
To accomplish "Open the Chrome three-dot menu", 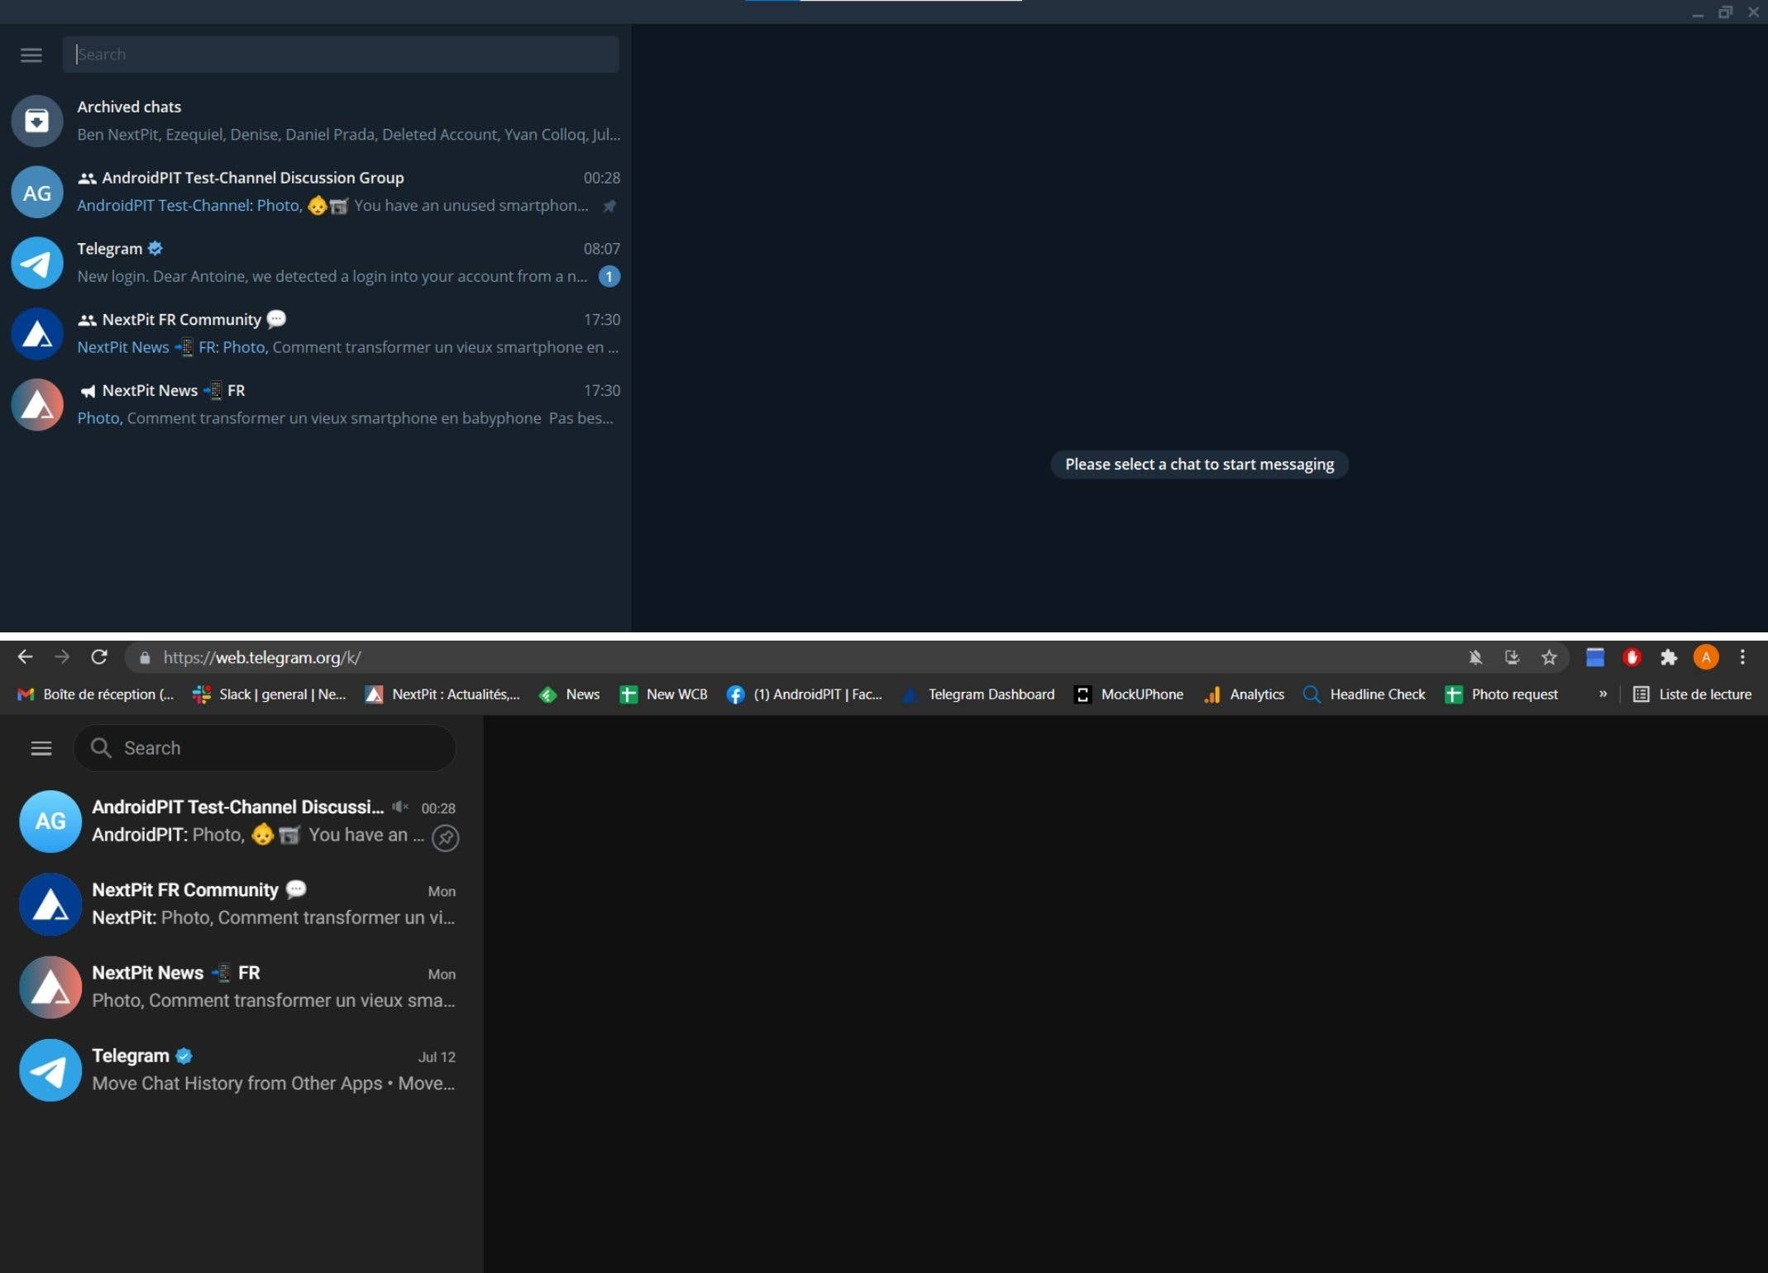I will click(1742, 657).
